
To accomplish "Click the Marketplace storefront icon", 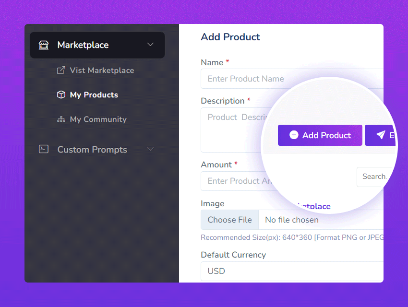I will click(44, 45).
